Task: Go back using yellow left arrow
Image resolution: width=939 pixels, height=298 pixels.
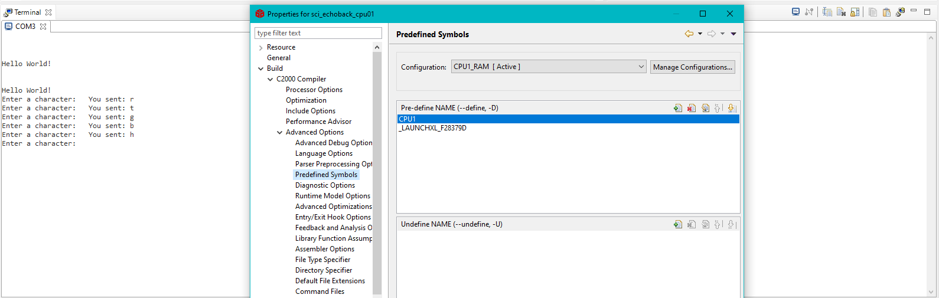Action: 689,34
